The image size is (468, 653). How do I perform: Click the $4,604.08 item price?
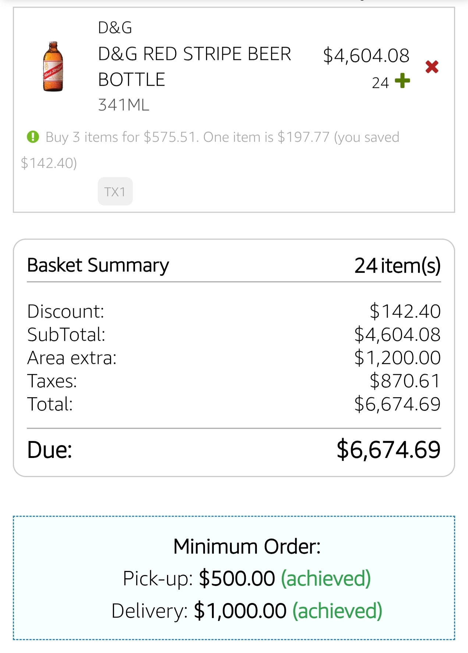pyautogui.click(x=366, y=56)
